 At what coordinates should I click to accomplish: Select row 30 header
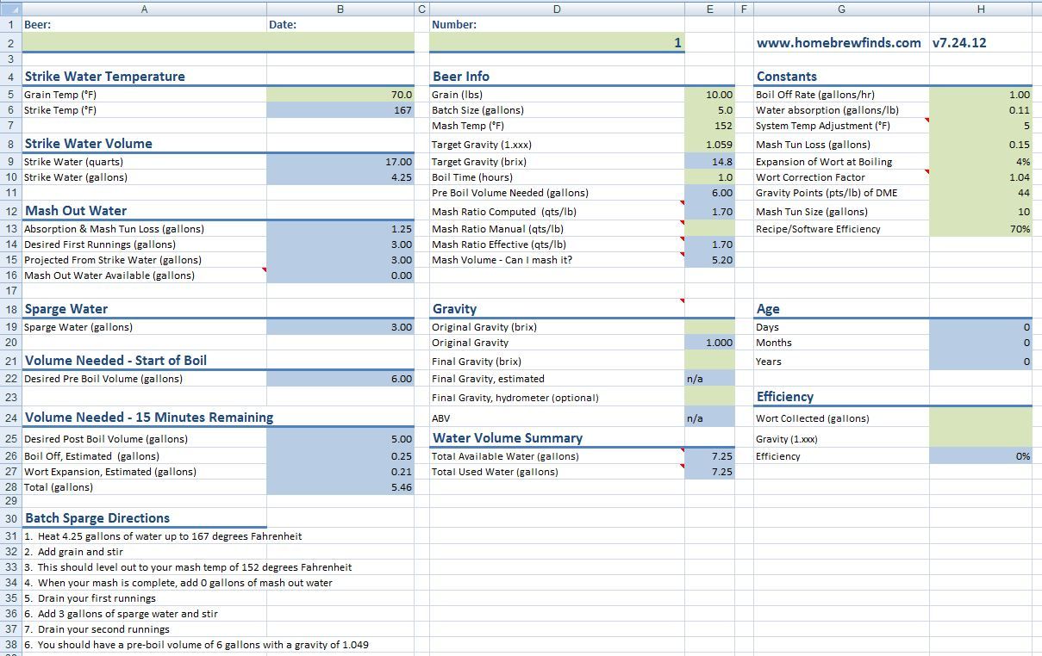pos(10,518)
